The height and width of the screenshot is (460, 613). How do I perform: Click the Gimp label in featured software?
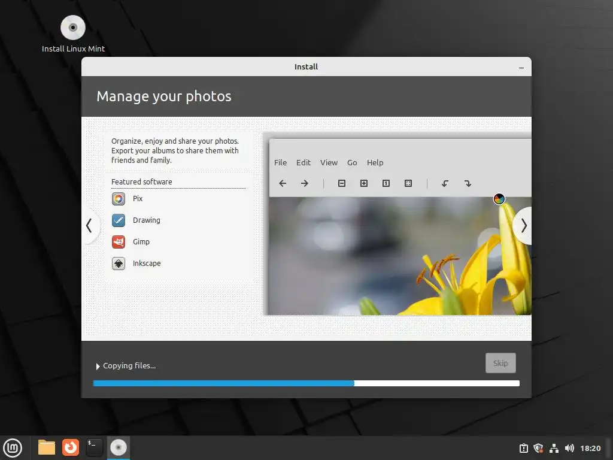[x=141, y=242]
